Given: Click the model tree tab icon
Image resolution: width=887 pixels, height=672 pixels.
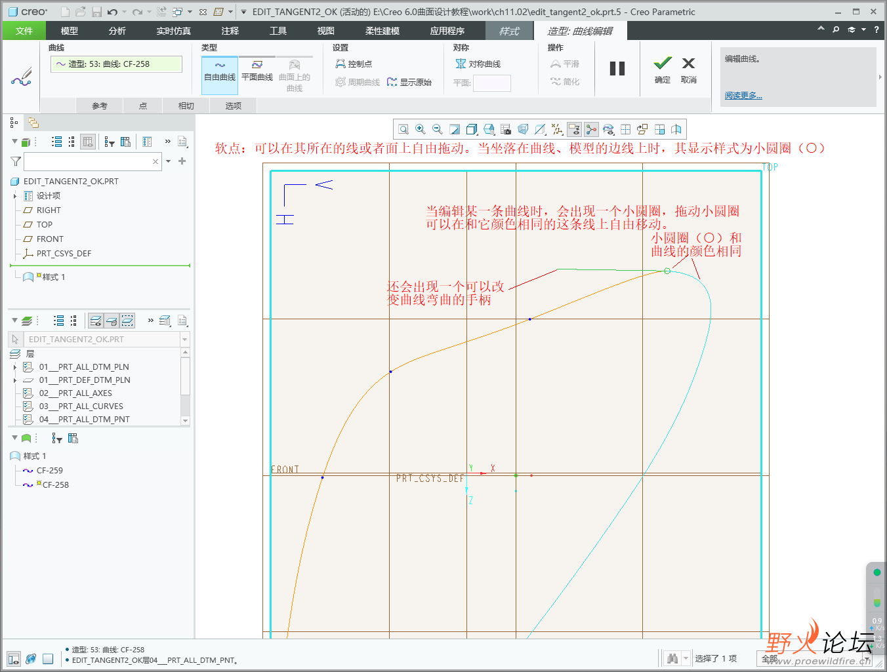Looking at the screenshot, I should click(14, 123).
